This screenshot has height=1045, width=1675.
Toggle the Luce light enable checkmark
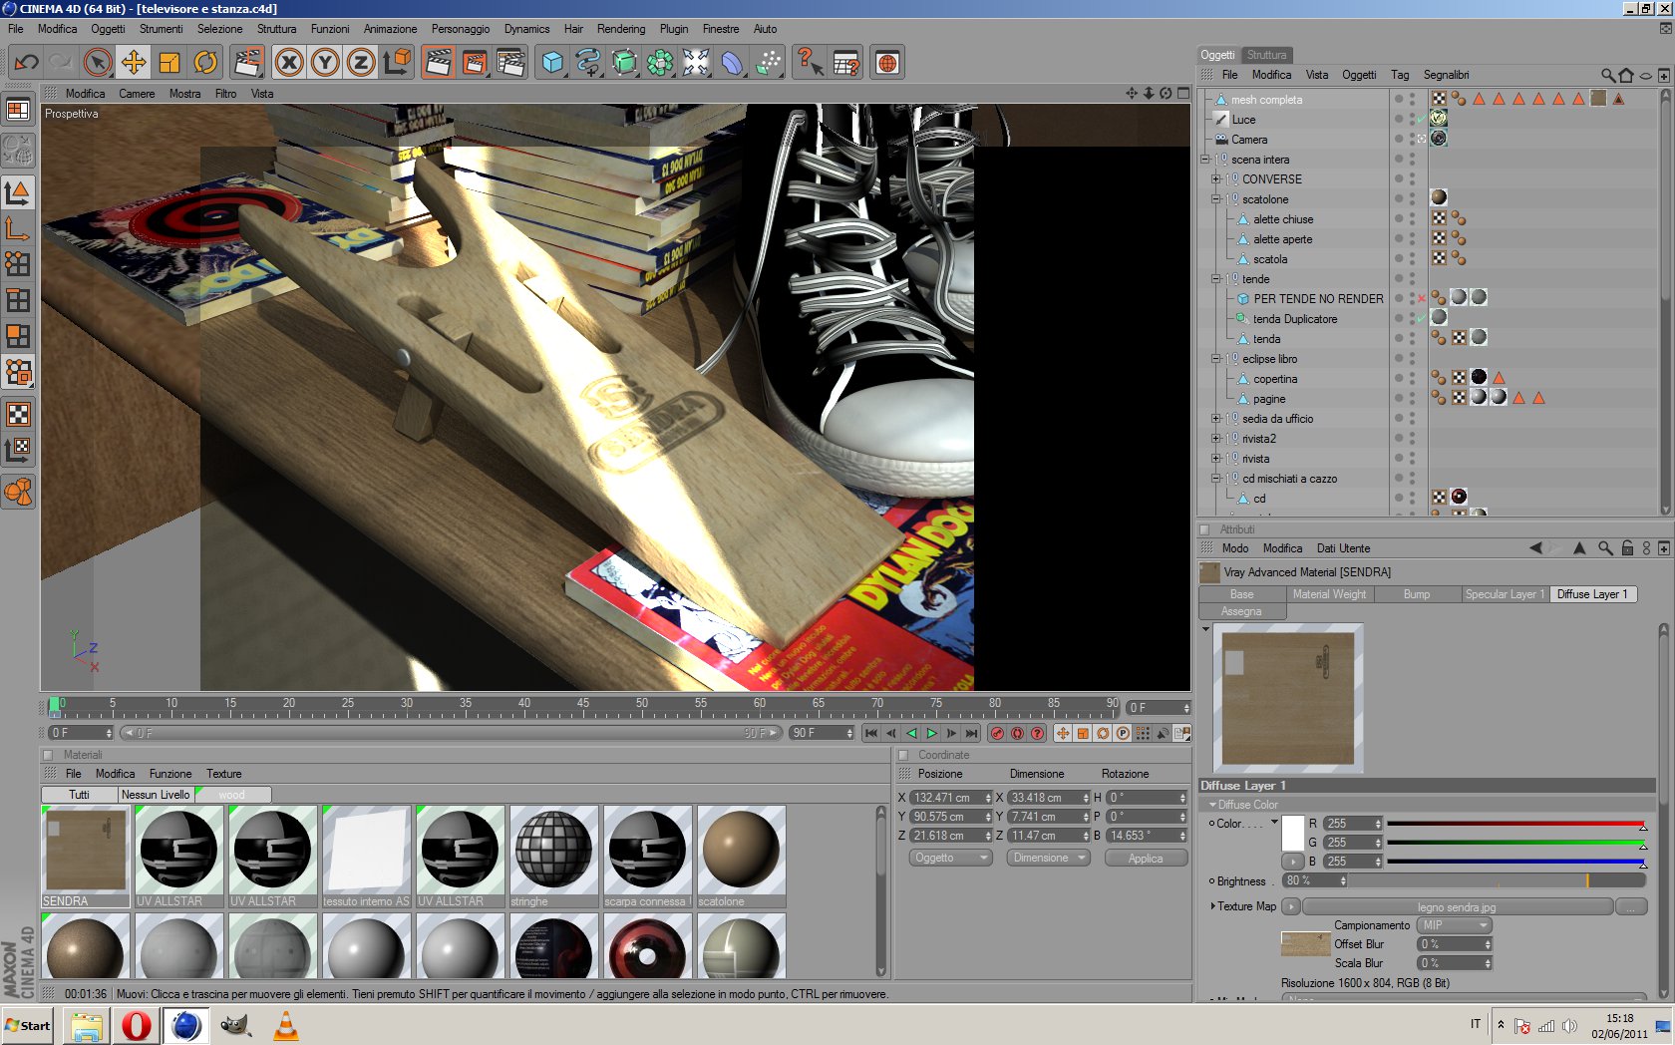point(1421,120)
